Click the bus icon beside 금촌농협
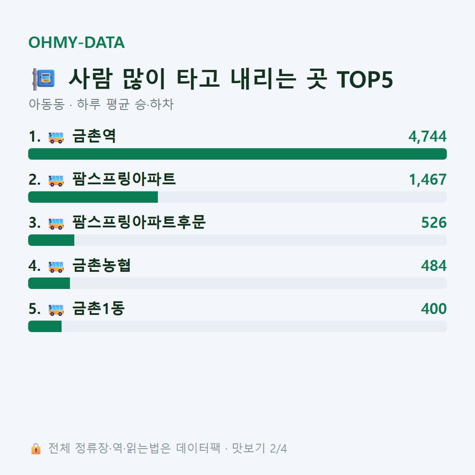Image resolution: width=475 pixels, height=475 pixels. (56, 267)
